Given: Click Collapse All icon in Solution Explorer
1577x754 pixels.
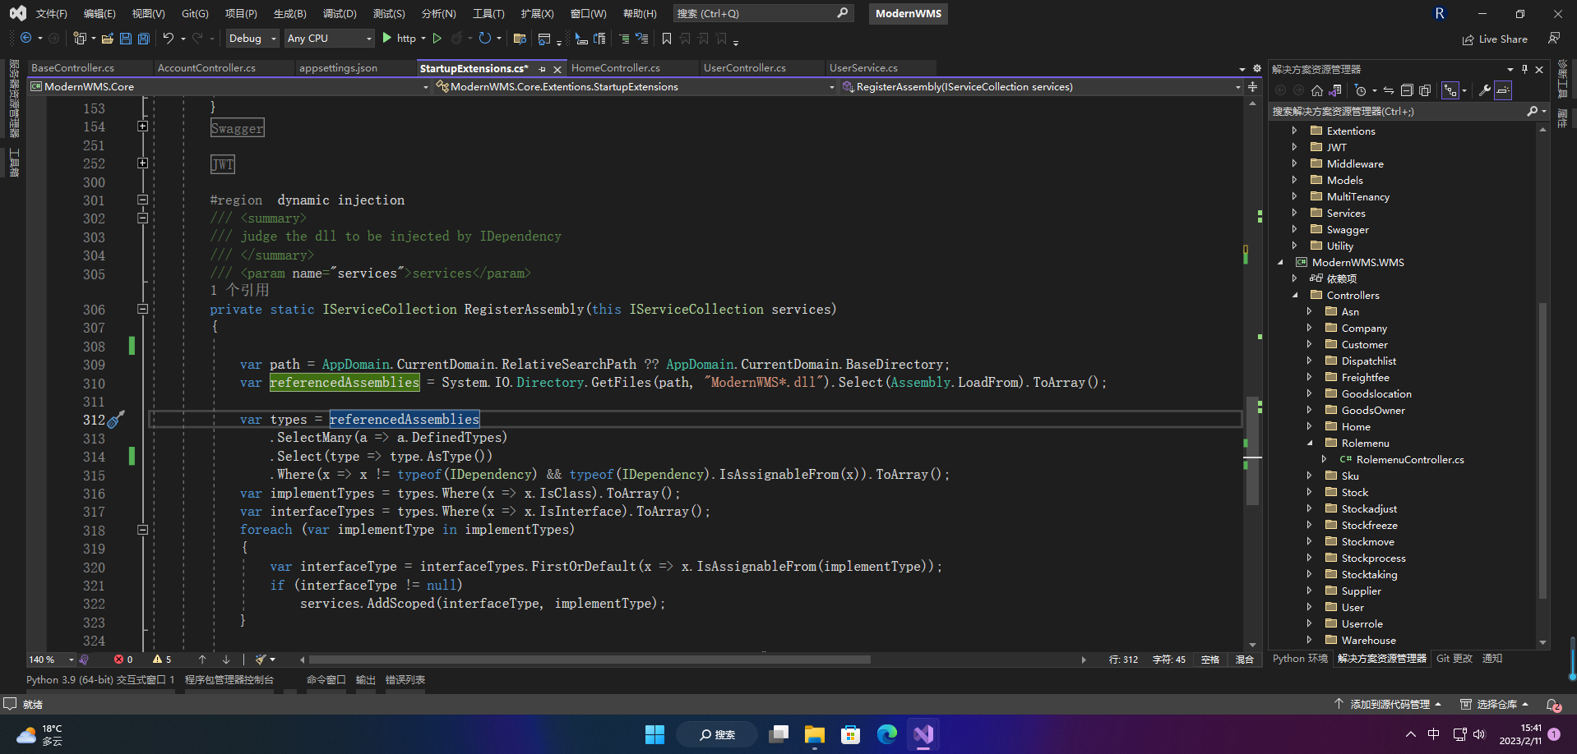Looking at the screenshot, I should pos(1407,90).
